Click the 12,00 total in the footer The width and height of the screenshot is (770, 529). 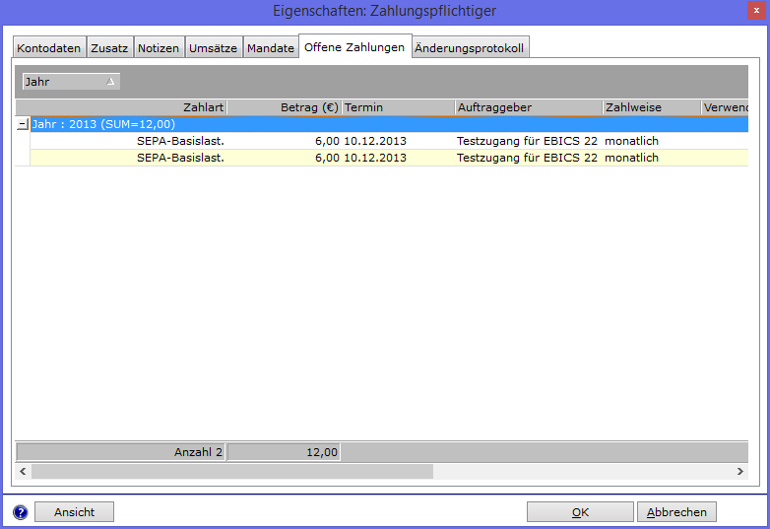tap(284, 452)
